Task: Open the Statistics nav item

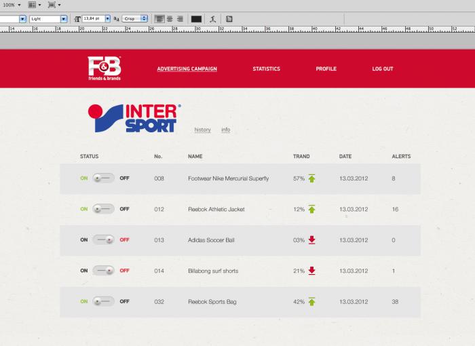Action: coord(266,69)
